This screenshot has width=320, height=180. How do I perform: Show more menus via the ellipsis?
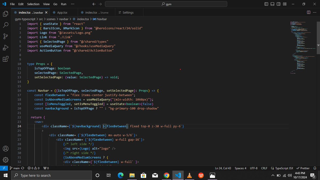click(73, 4)
